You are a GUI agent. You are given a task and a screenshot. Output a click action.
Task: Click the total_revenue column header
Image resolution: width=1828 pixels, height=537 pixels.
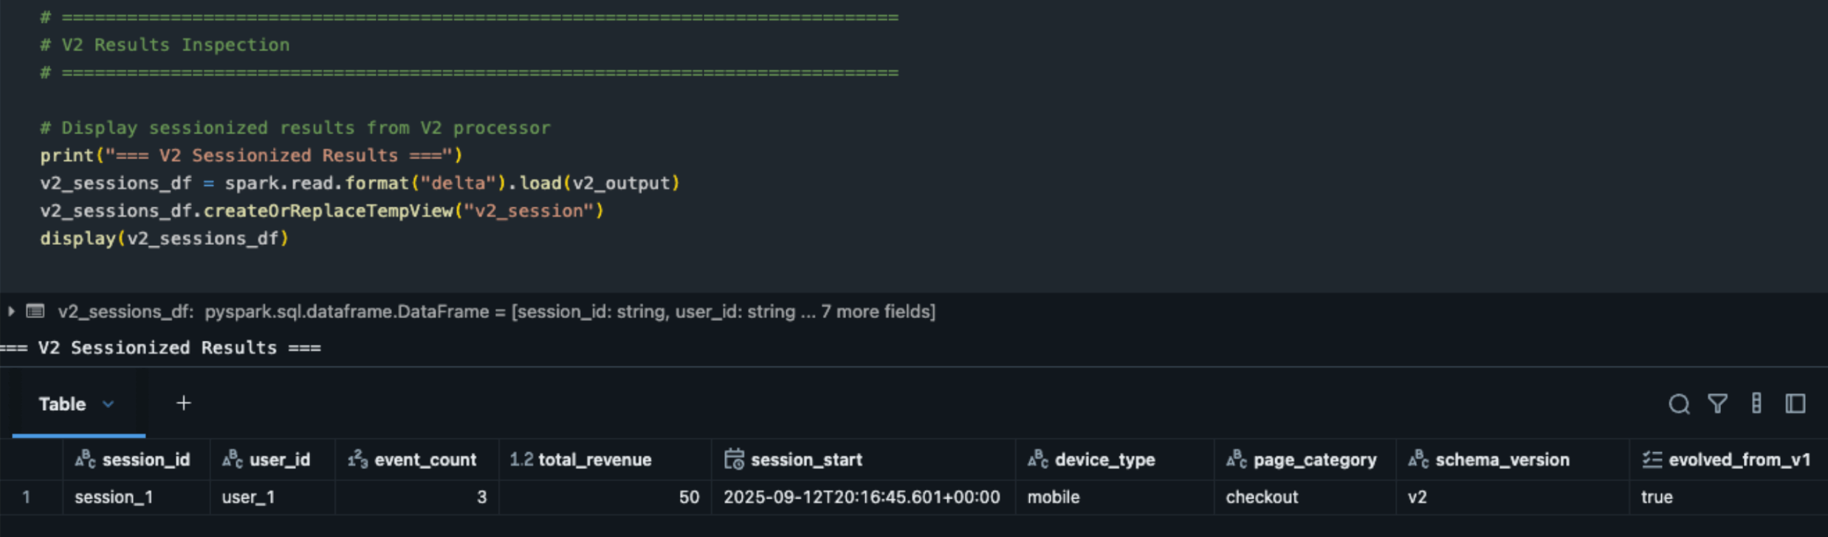click(594, 460)
